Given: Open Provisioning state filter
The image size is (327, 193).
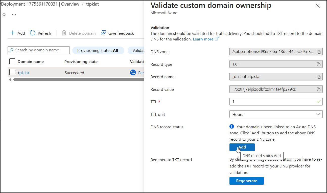Looking at the screenshot, I should point(98,50).
